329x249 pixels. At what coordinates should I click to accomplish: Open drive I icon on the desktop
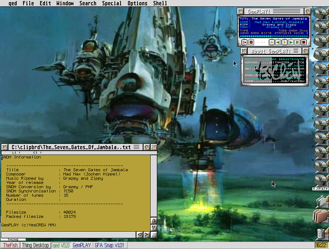pos(321,97)
